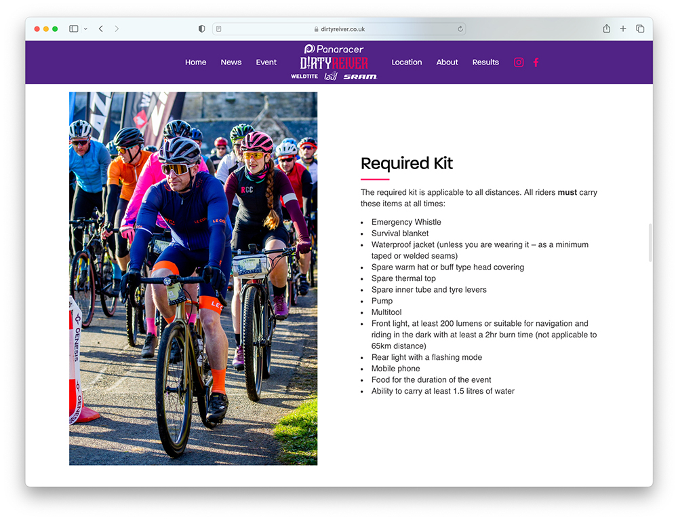Click the Safari Share icon
Image resolution: width=678 pixels, height=520 pixels.
coord(606,29)
